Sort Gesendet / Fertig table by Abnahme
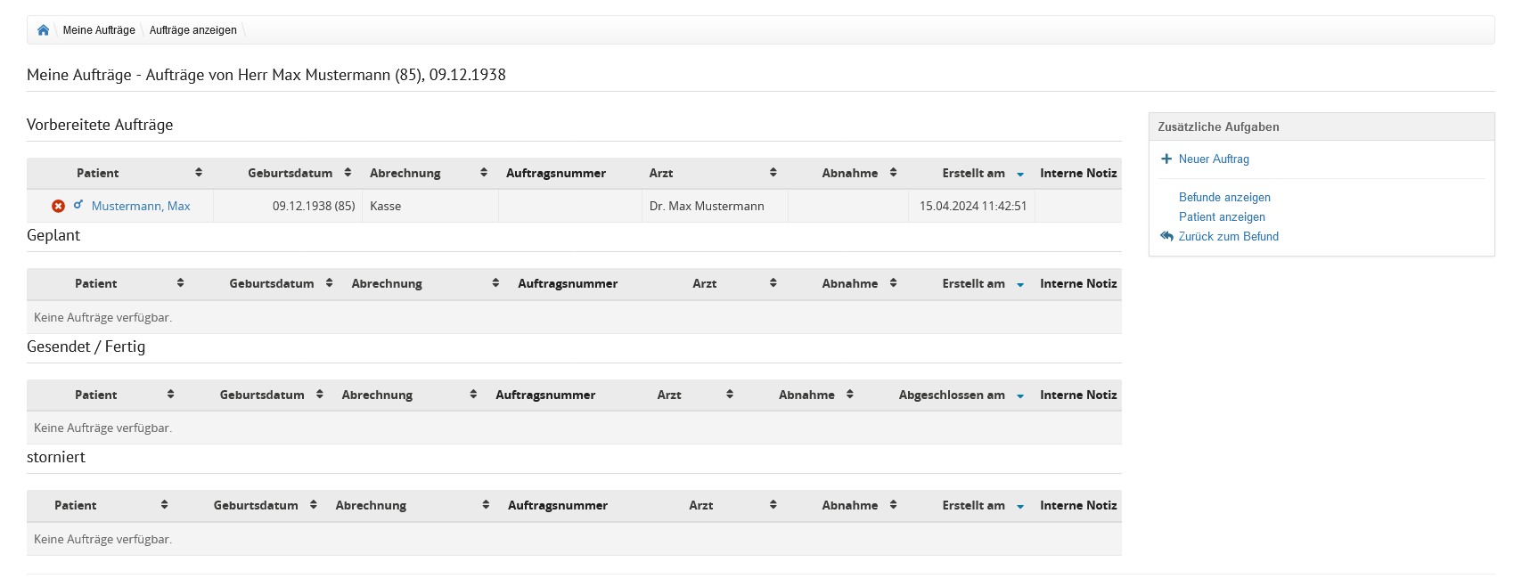 pyautogui.click(x=849, y=395)
